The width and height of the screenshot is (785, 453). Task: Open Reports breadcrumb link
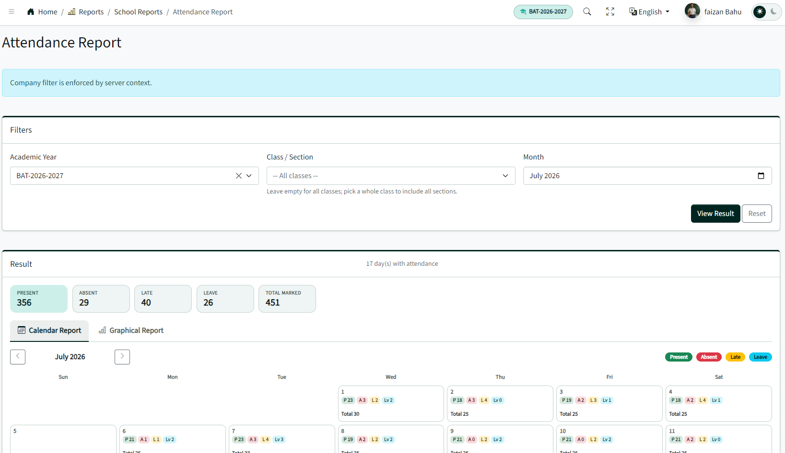tap(86, 11)
